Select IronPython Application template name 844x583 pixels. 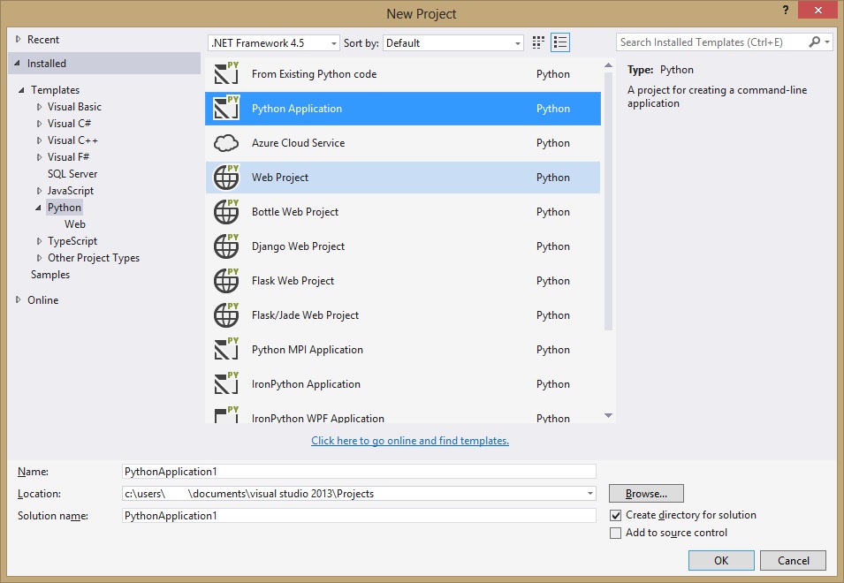[x=306, y=384]
